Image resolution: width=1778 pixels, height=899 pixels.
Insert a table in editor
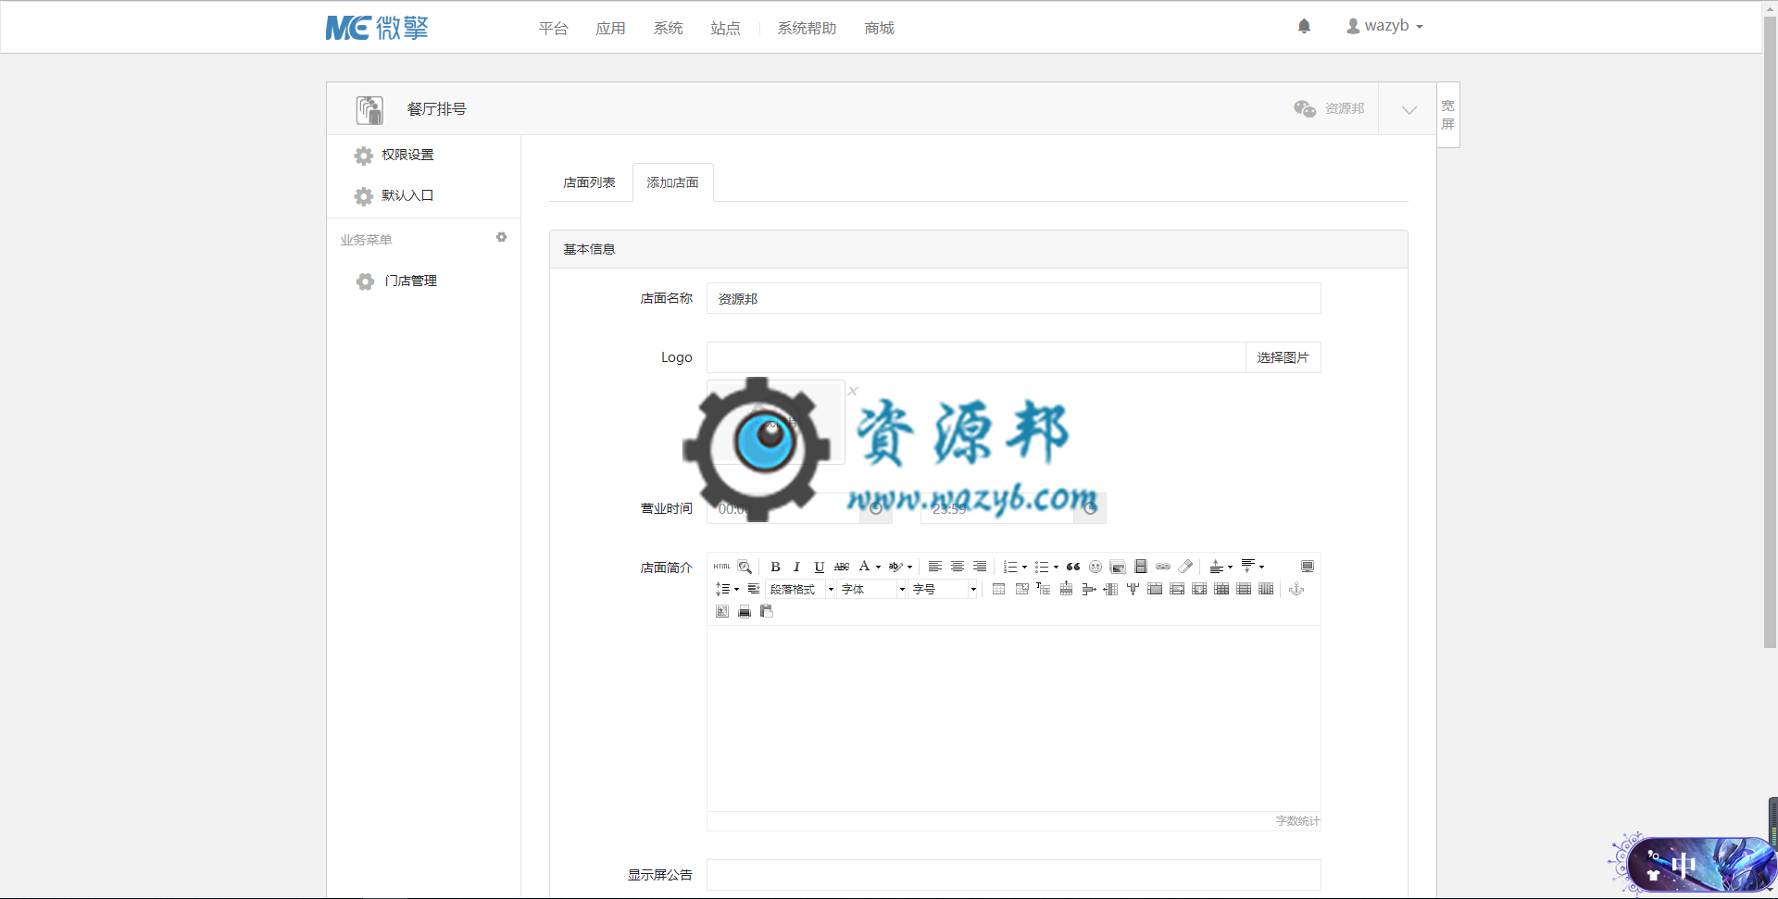pyautogui.click(x=998, y=589)
